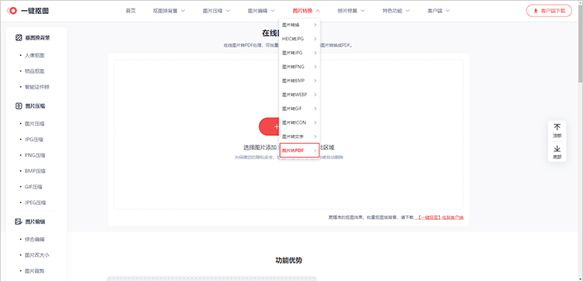Open the 图片压缩 sub-item in the sidebar
Image resolution: width=583 pixels, height=282 pixels.
pos(34,124)
